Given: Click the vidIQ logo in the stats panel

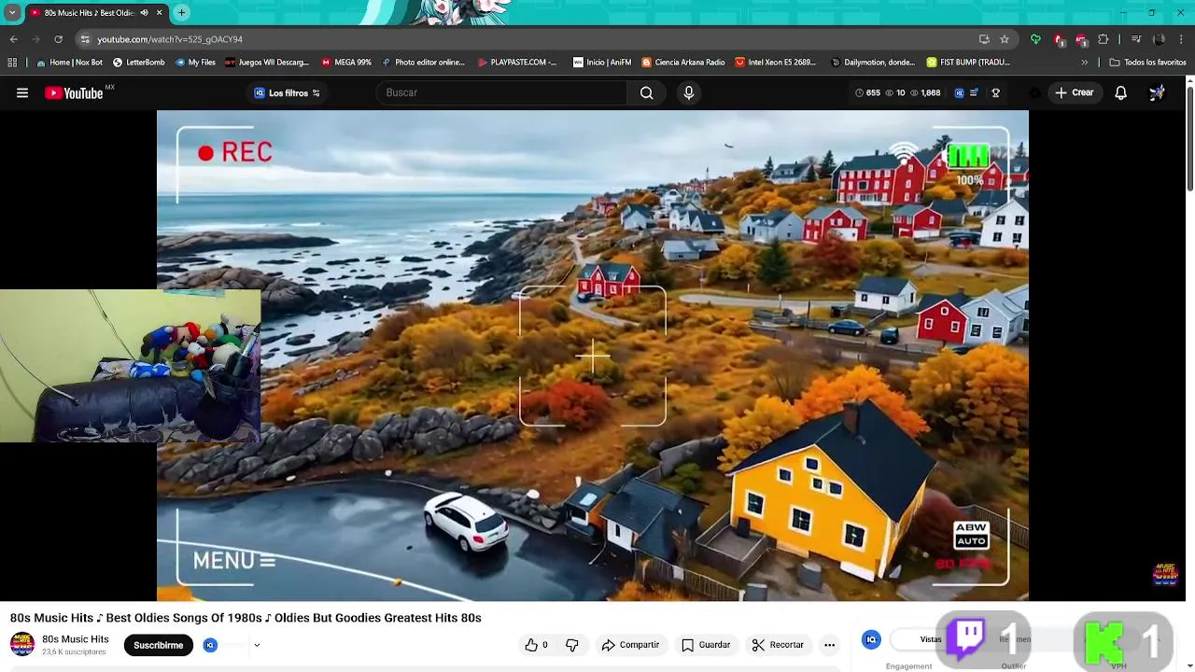Looking at the screenshot, I should pyautogui.click(x=871, y=639).
